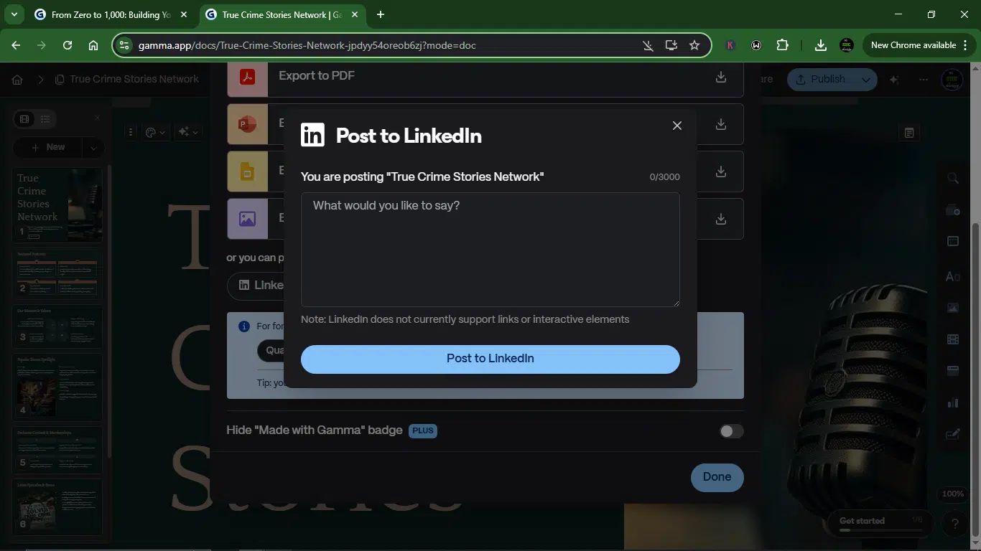Open the theme palette dropdown
This screenshot has height=551, width=981.
(x=155, y=132)
